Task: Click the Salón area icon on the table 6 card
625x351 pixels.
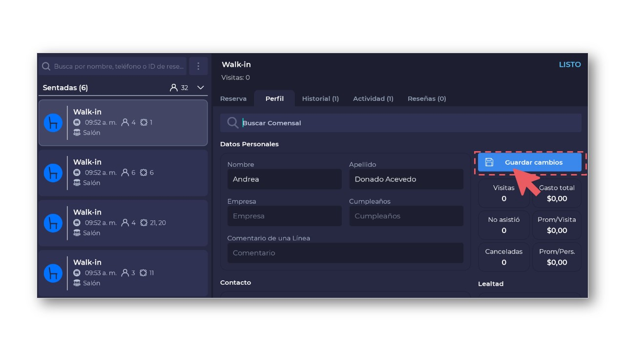Action: [x=77, y=183]
